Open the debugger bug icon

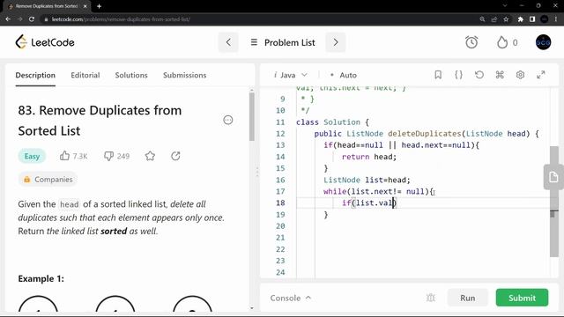tap(431, 298)
